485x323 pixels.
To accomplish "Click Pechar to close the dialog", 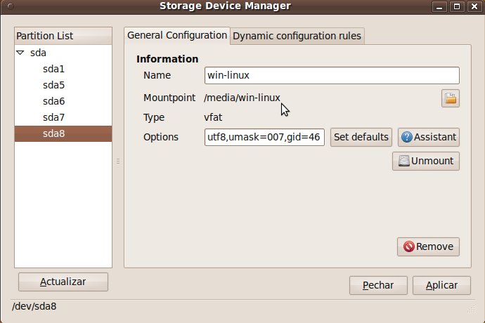I will click(x=378, y=285).
